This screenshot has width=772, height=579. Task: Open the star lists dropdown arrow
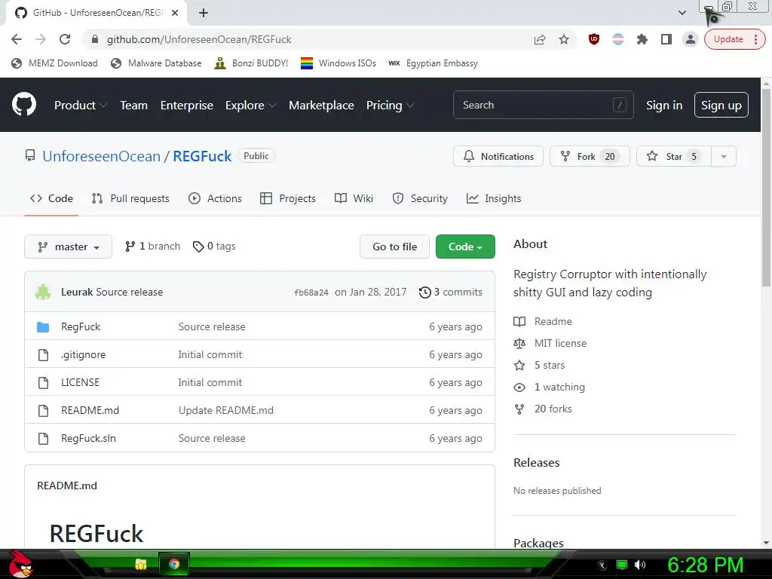[x=724, y=156]
